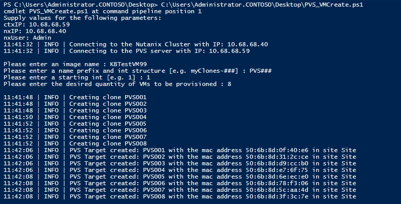The width and height of the screenshot is (401, 204).
Task: Click the PVS Target created PVS005 text
Action: [x=117, y=177]
